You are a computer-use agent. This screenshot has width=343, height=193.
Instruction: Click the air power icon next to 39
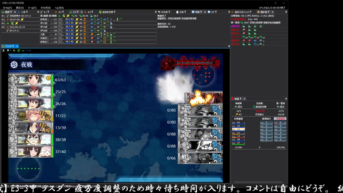(x=73, y=16)
